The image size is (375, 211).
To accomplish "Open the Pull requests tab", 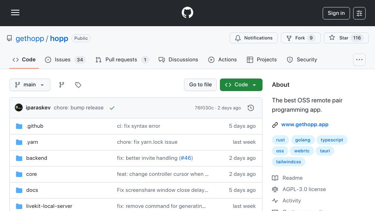I will 122,59.
